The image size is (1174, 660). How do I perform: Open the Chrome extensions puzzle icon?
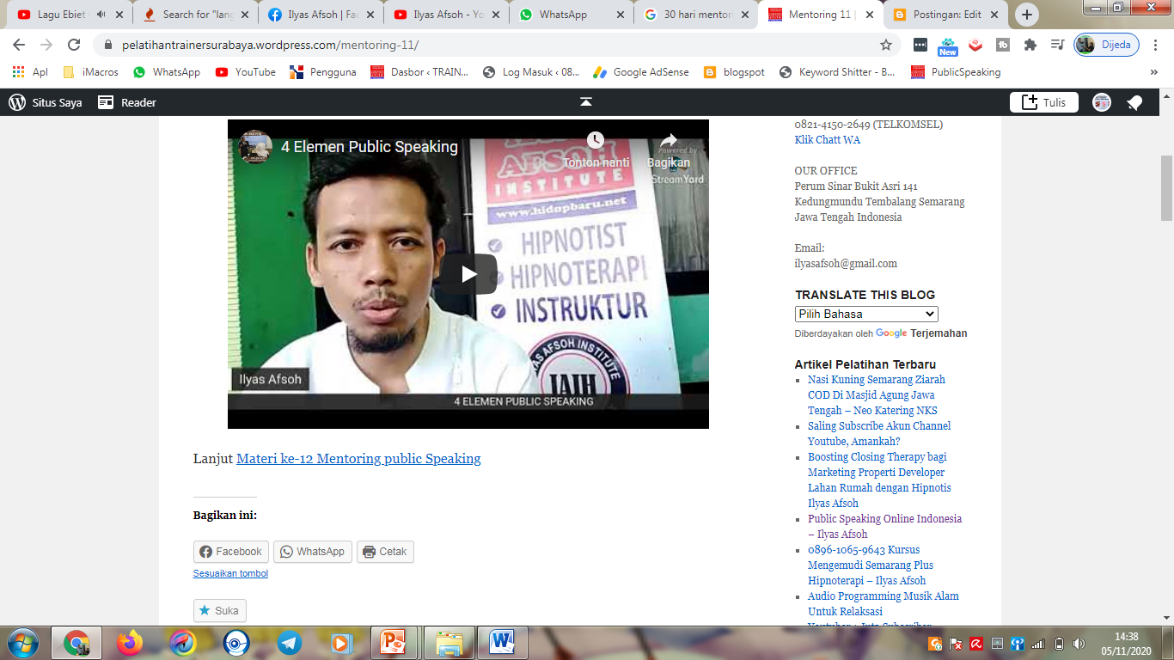[x=1030, y=45]
